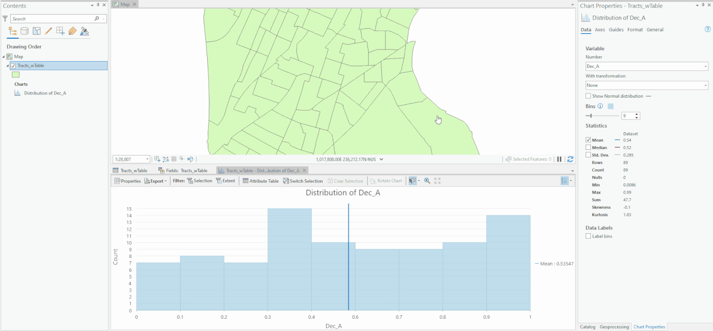Viewport: 713px width, 331px height.
Task: Click the Attribute Table button
Action: [x=260, y=181]
